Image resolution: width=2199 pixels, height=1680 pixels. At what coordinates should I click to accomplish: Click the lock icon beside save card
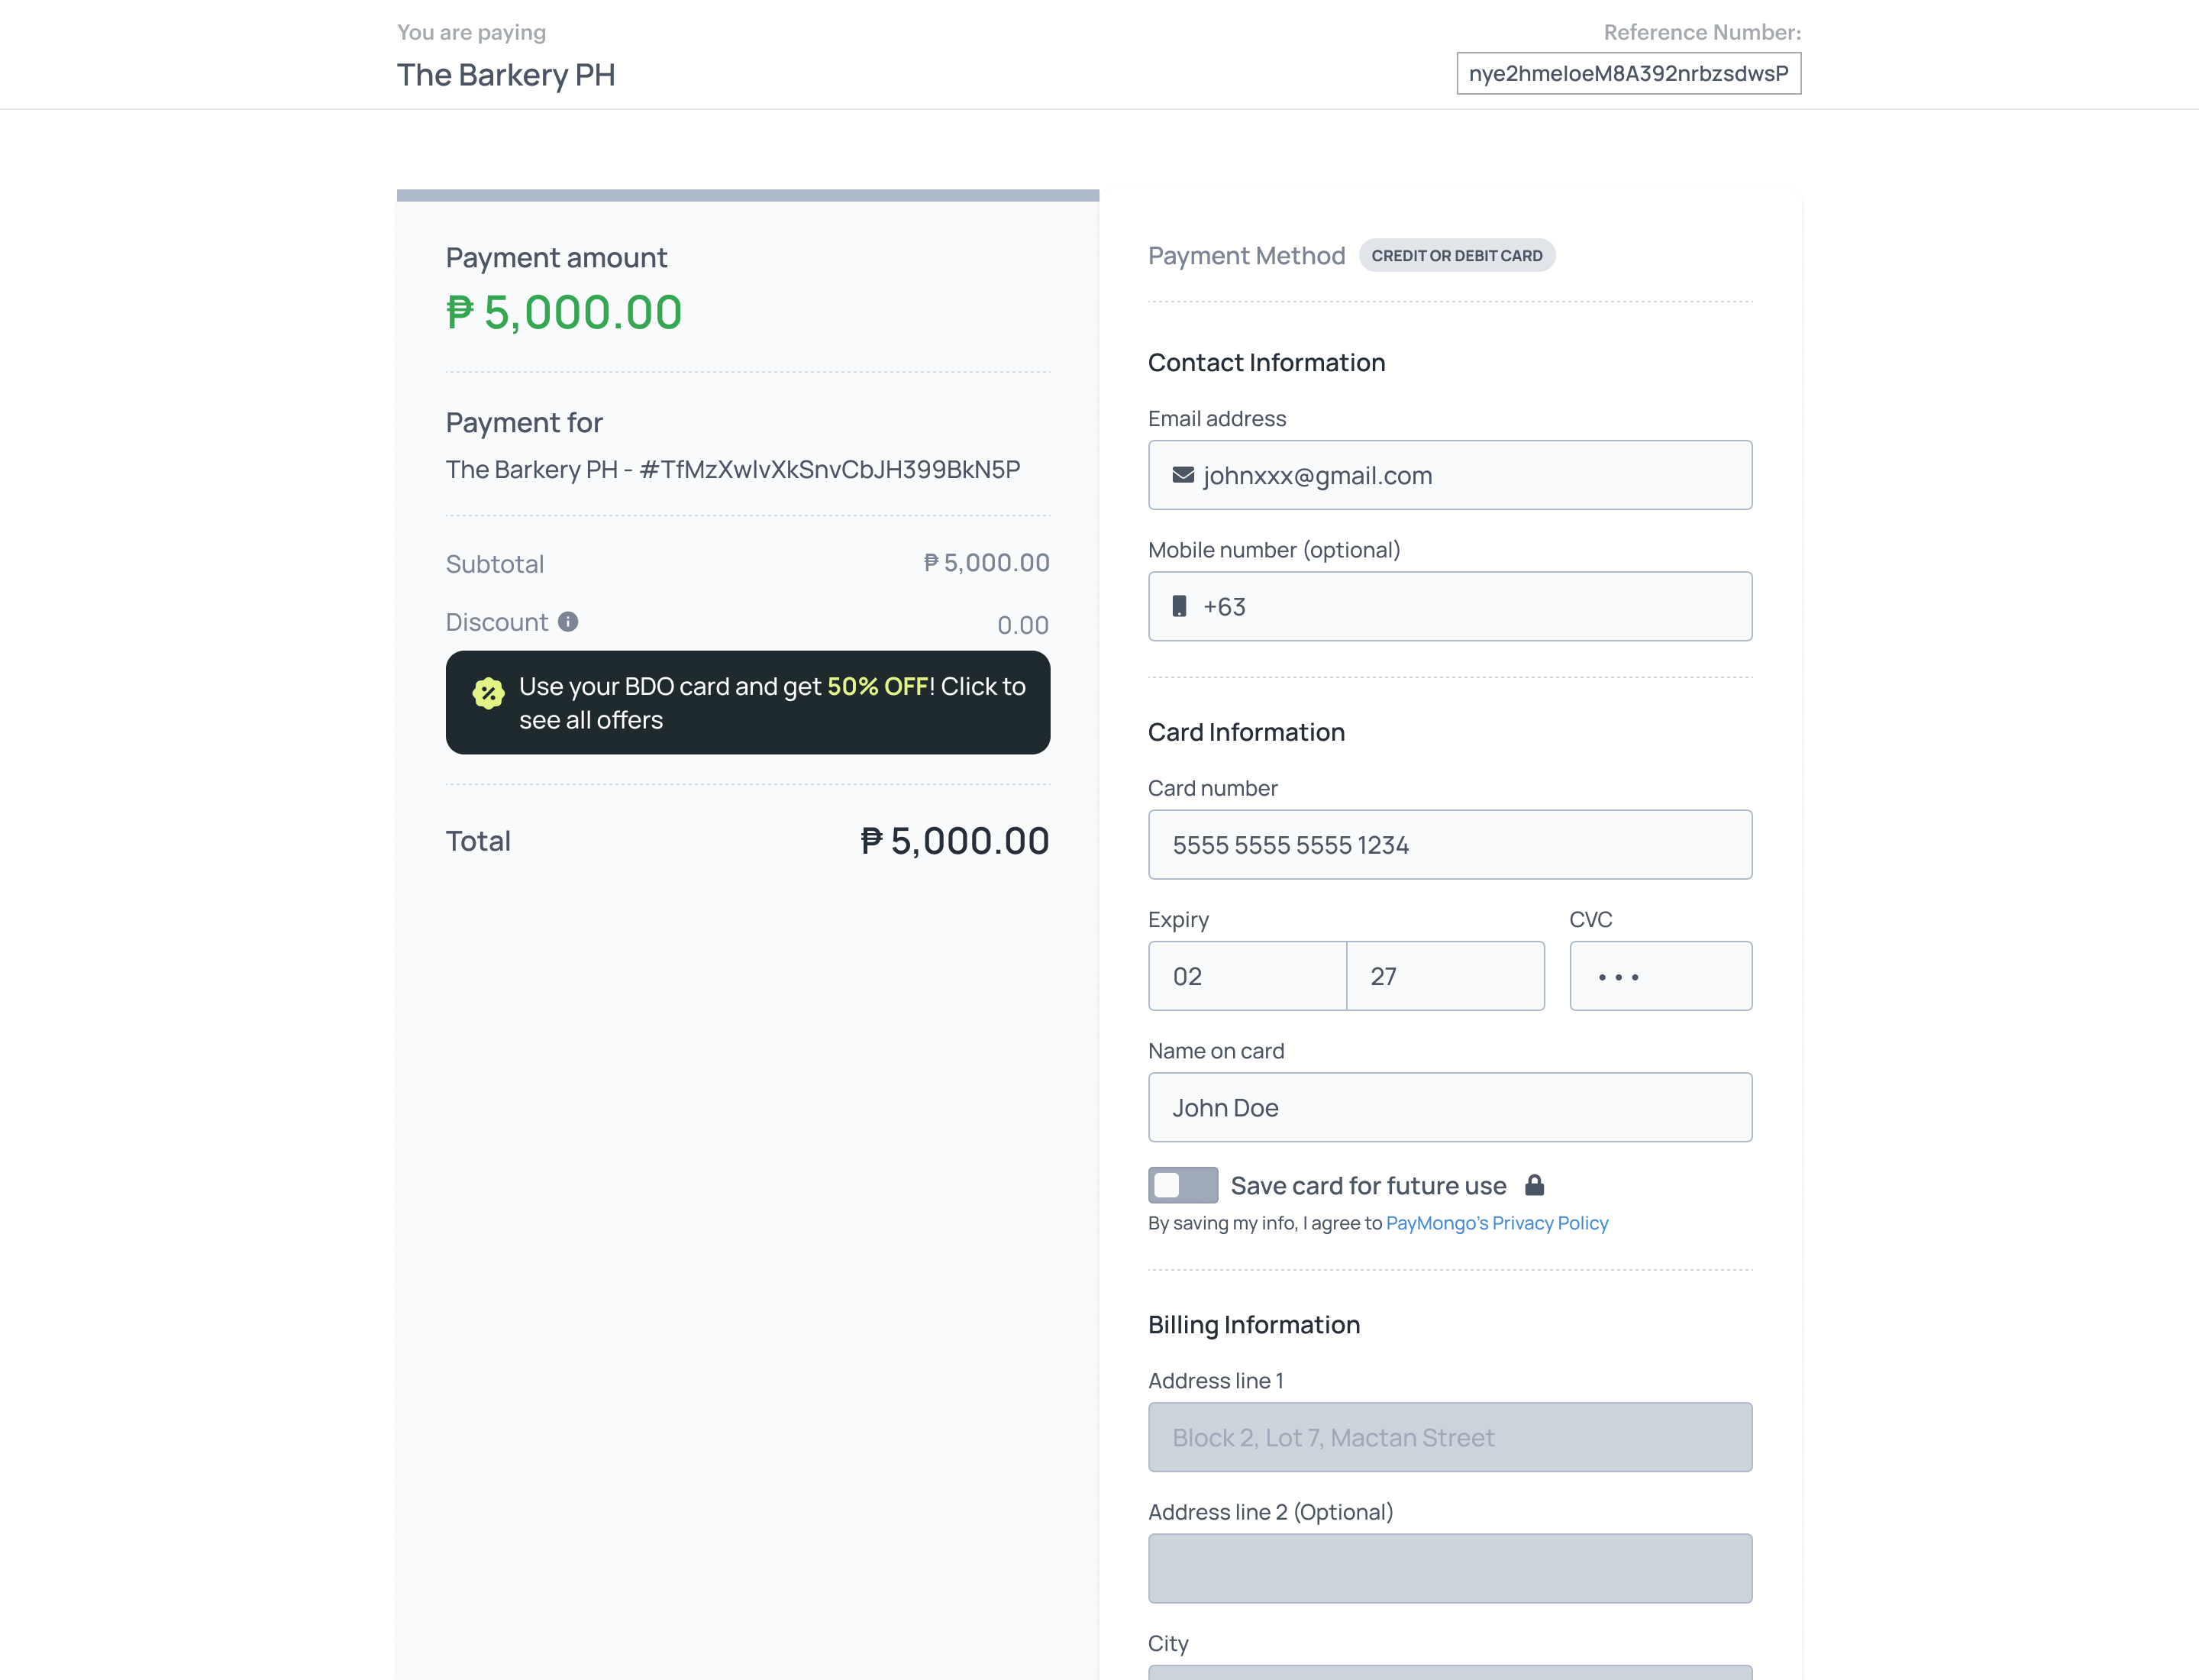(x=1534, y=1185)
